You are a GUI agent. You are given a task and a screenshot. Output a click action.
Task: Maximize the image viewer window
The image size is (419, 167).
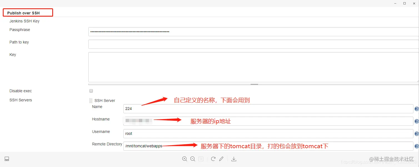[x=405, y=3]
